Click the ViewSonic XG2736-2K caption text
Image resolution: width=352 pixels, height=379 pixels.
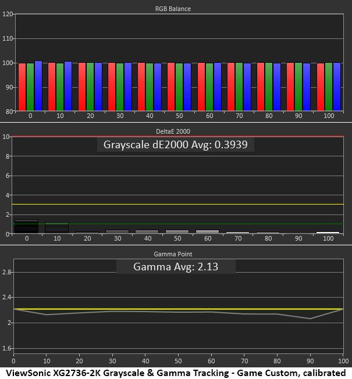tap(176, 373)
